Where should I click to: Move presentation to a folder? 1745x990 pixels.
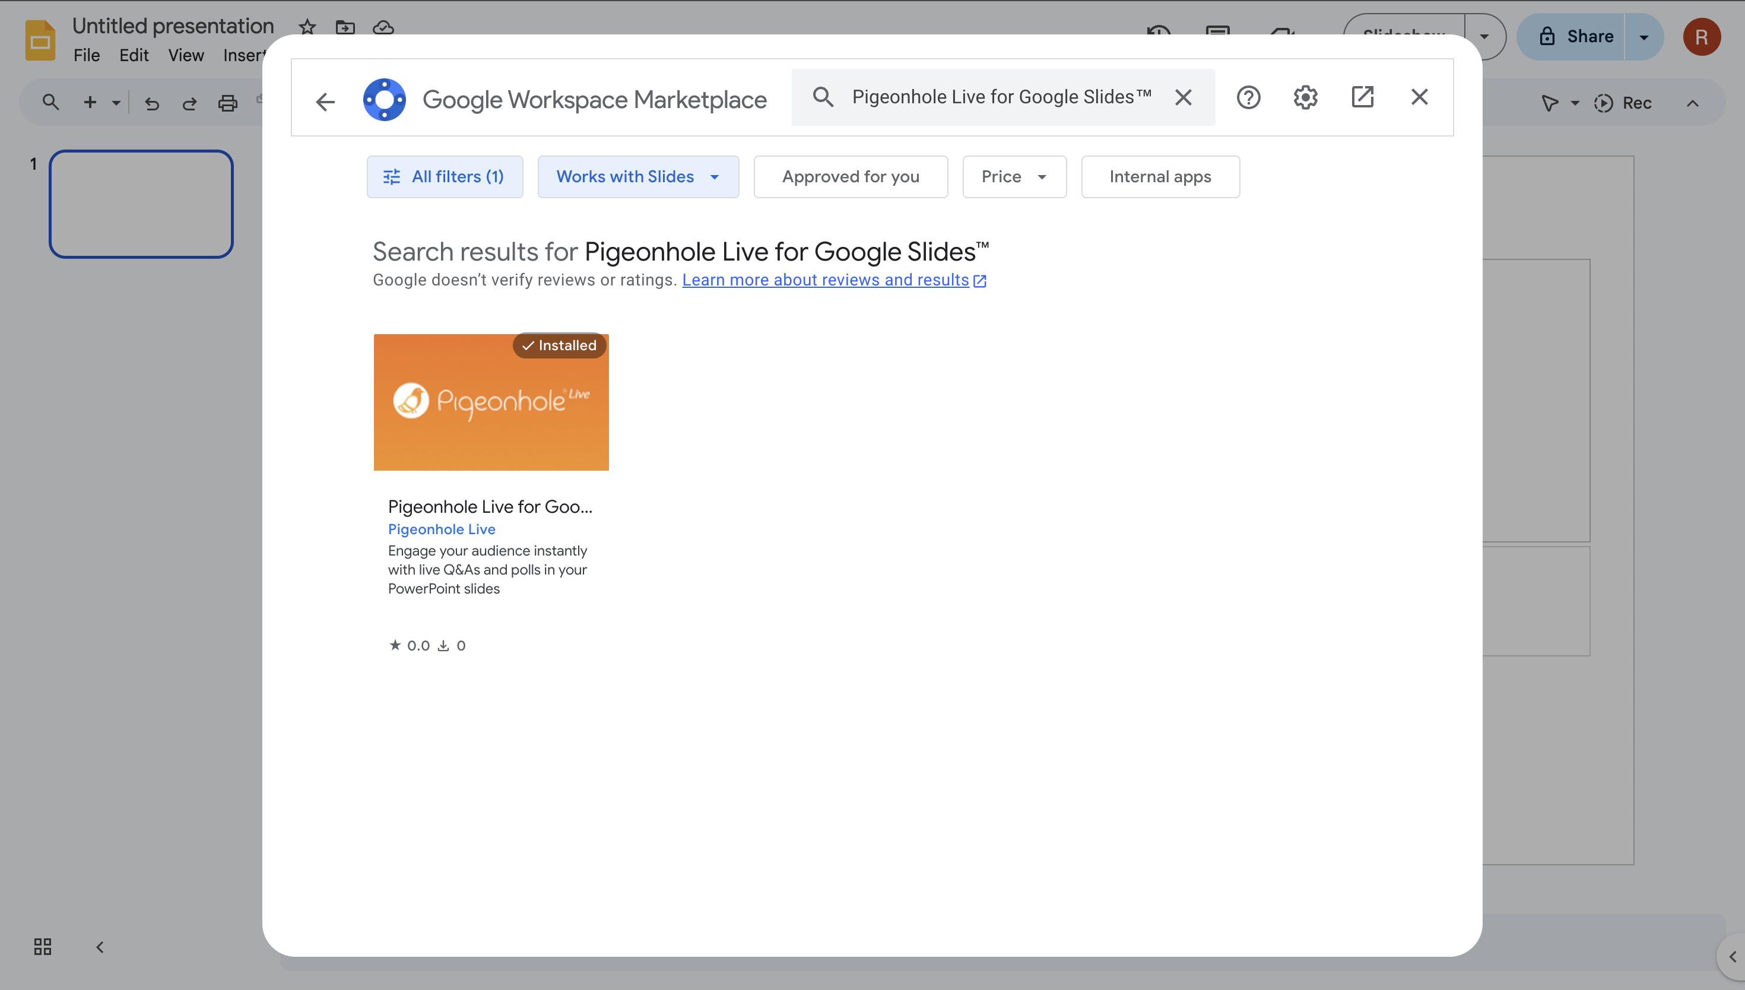pos(345,27)
